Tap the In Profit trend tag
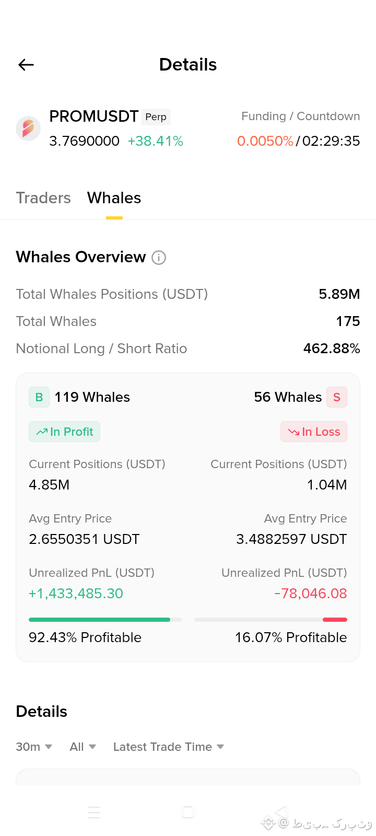 [65, 432]
